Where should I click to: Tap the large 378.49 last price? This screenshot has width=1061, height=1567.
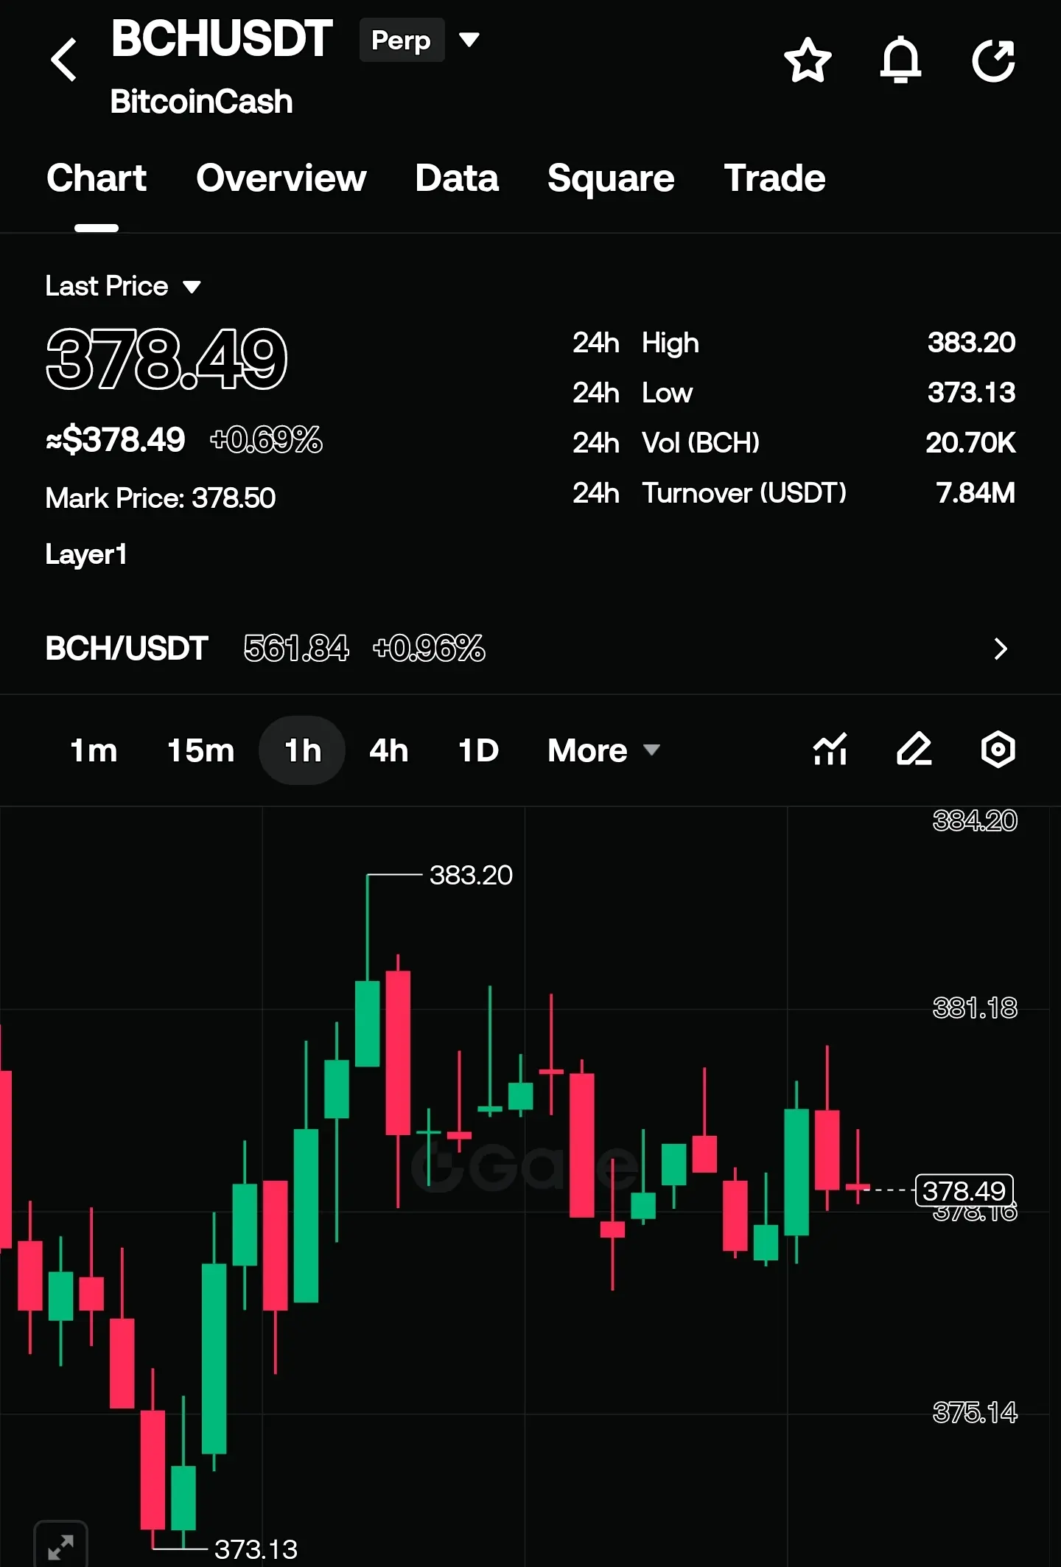[167, 359]
